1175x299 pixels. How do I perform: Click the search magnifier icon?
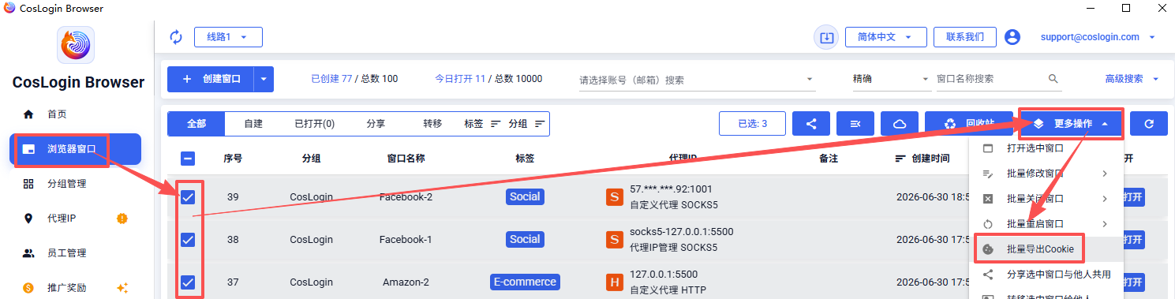1053,79
